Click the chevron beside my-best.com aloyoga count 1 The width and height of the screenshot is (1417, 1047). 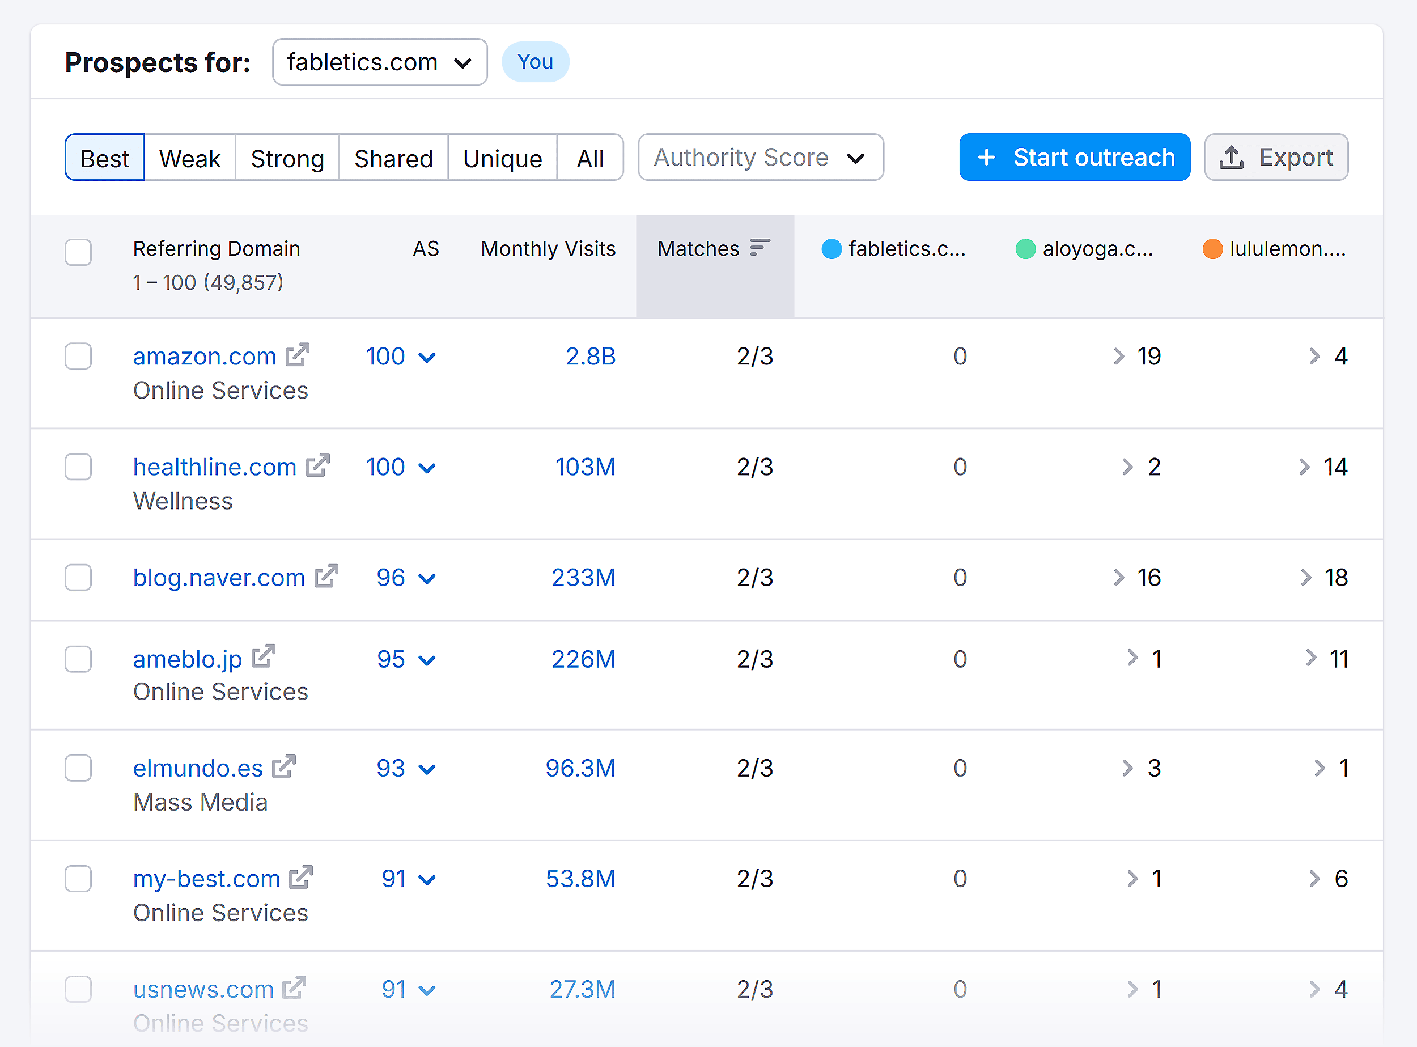(1132, 879)
